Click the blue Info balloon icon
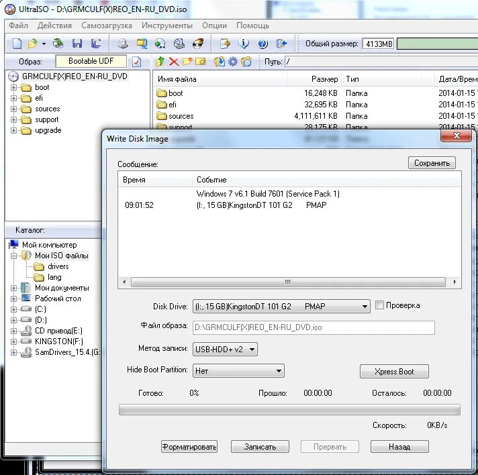The width and height of the screenshot is (478, 475). (244, 44)
